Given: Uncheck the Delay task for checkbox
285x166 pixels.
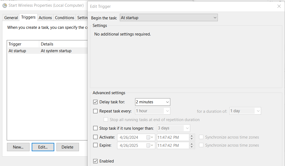Looking at the screenshot, I should 95,102.
